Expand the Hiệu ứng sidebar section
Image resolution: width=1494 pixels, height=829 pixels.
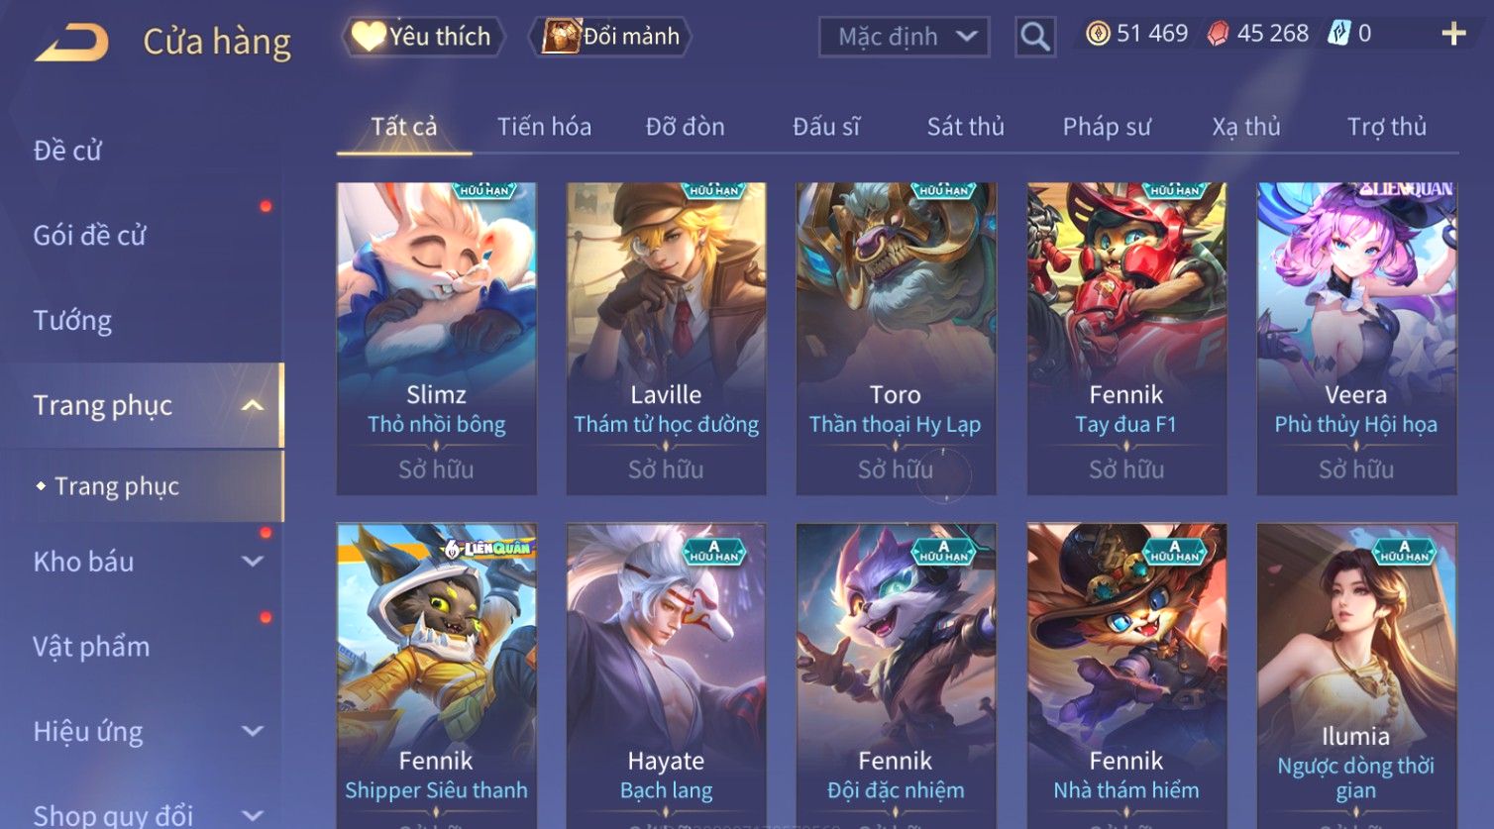253,731
